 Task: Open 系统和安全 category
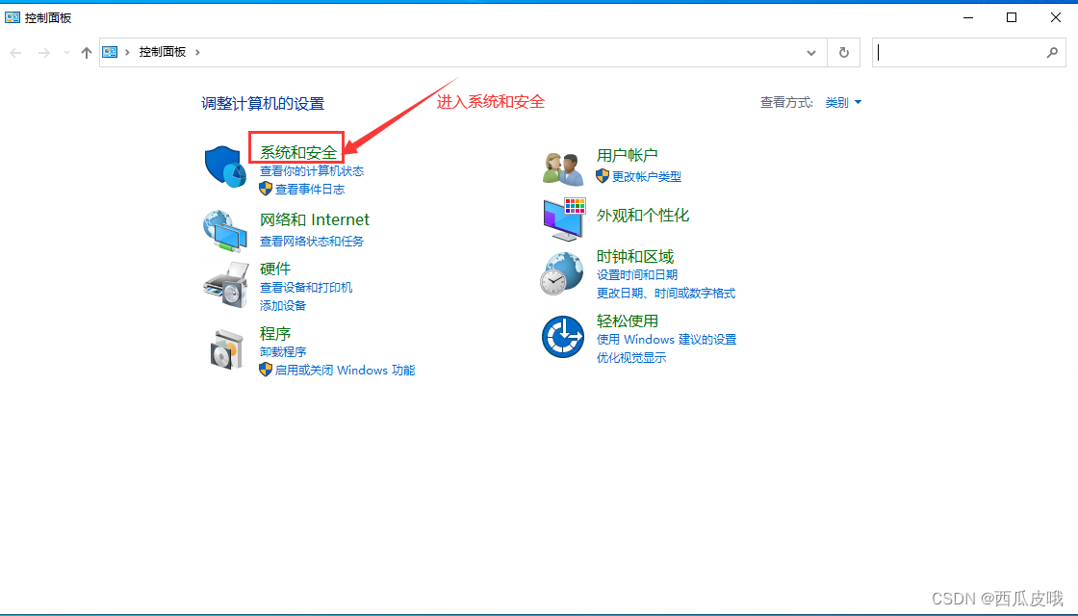point(298,153)
